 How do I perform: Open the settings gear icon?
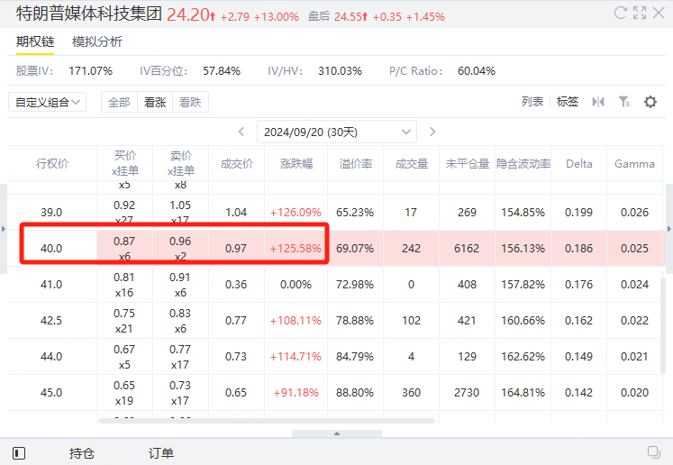click(x=650, y=102)
